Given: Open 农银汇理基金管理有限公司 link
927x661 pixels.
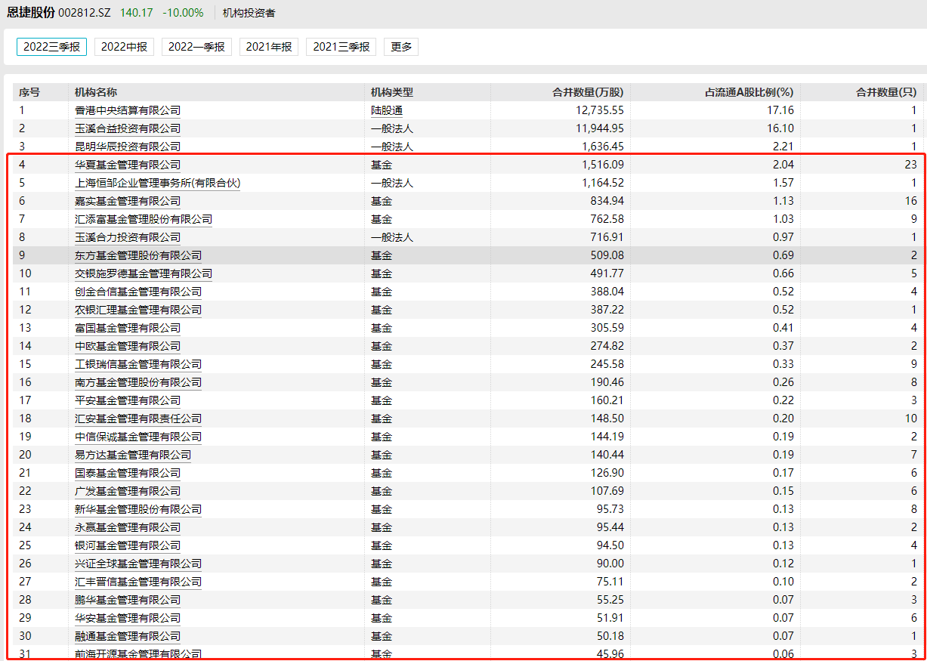Looking at the screenshot, I should coord(138,310).
